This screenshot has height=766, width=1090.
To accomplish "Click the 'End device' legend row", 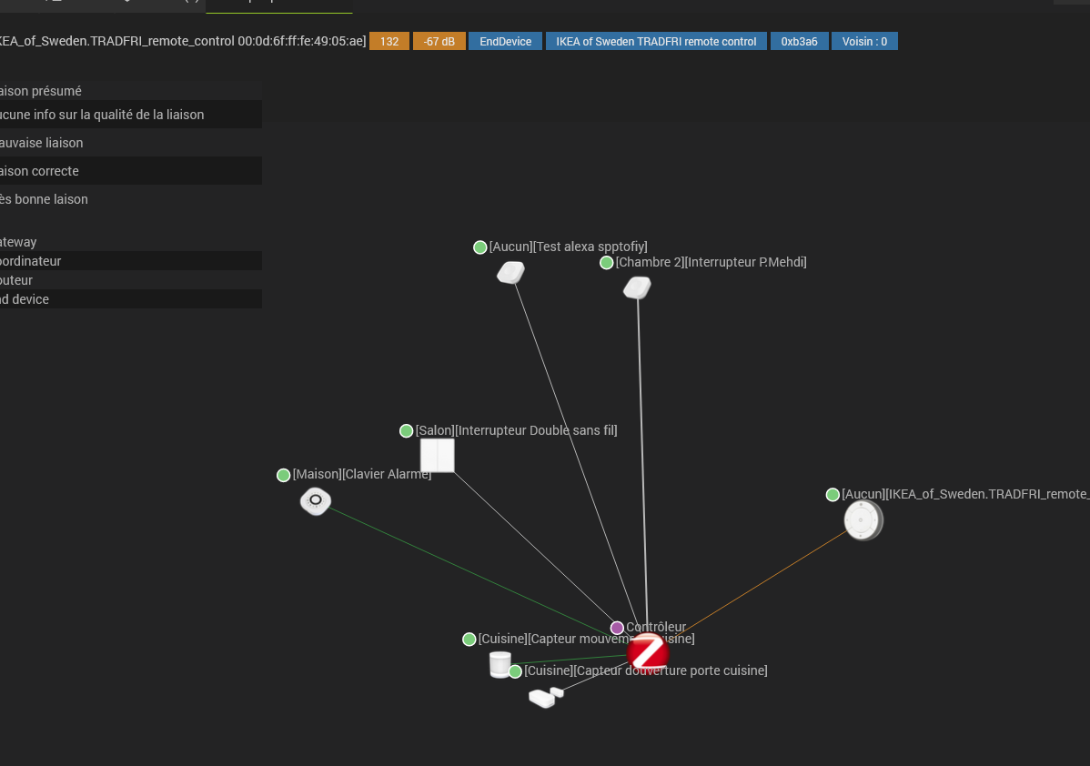I will point(131,299).
